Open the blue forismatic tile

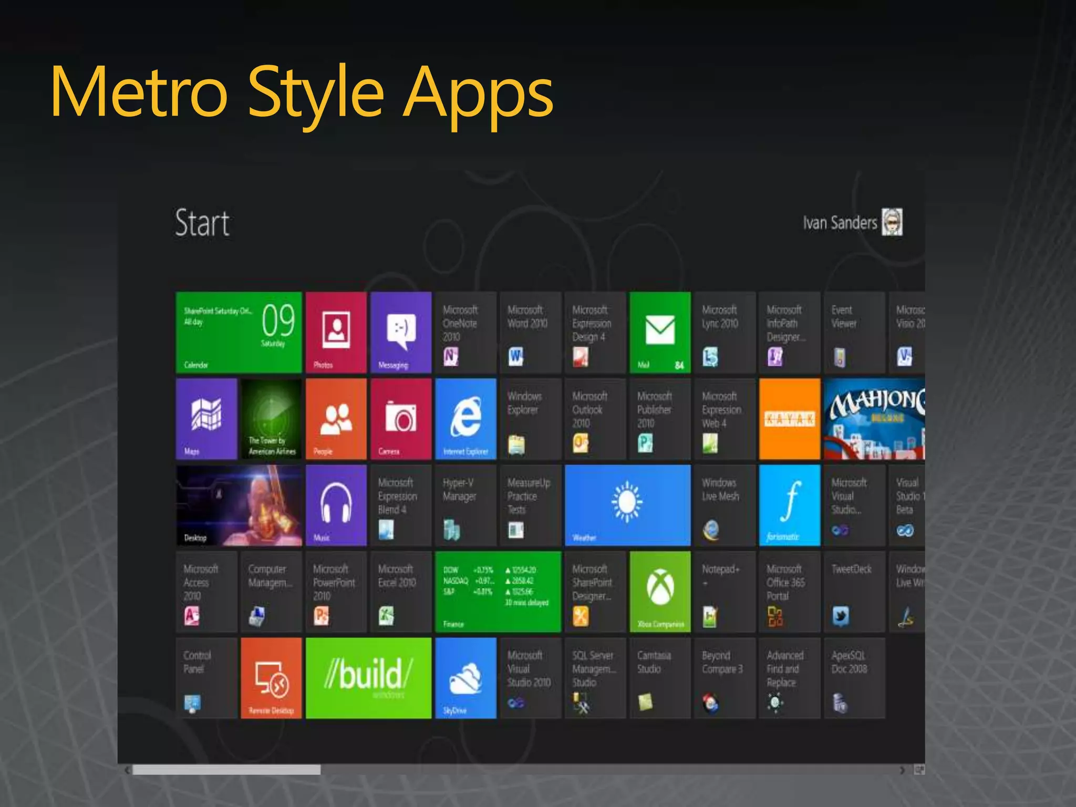pos(790,505)
